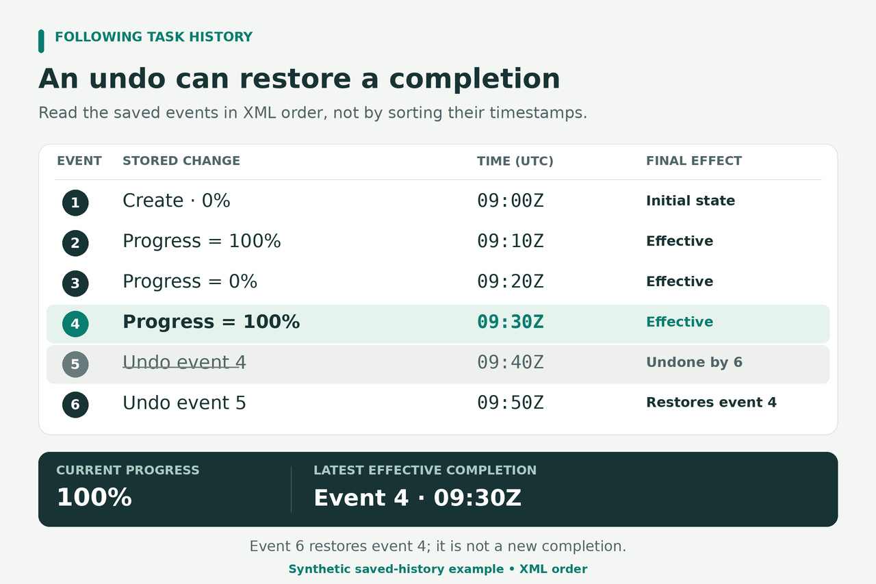
Task: Click the 'Restores event 4' effect
Action: [711, 403]
